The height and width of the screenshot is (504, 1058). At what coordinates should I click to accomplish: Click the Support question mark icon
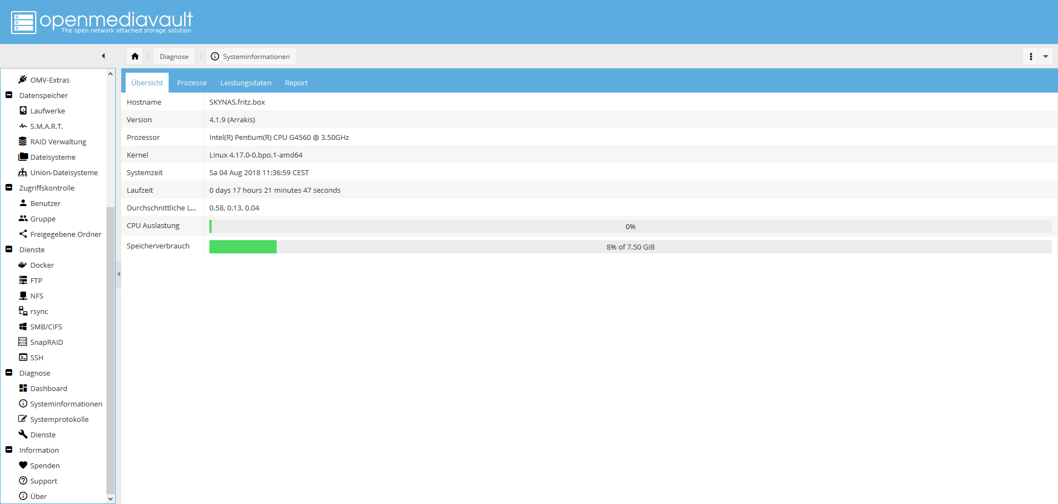point(23,480)
